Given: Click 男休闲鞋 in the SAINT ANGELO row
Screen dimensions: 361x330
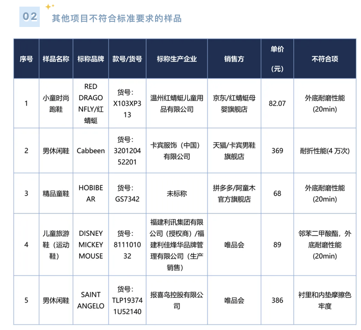Looking at the screenshot, I should (x=56, y=300).
